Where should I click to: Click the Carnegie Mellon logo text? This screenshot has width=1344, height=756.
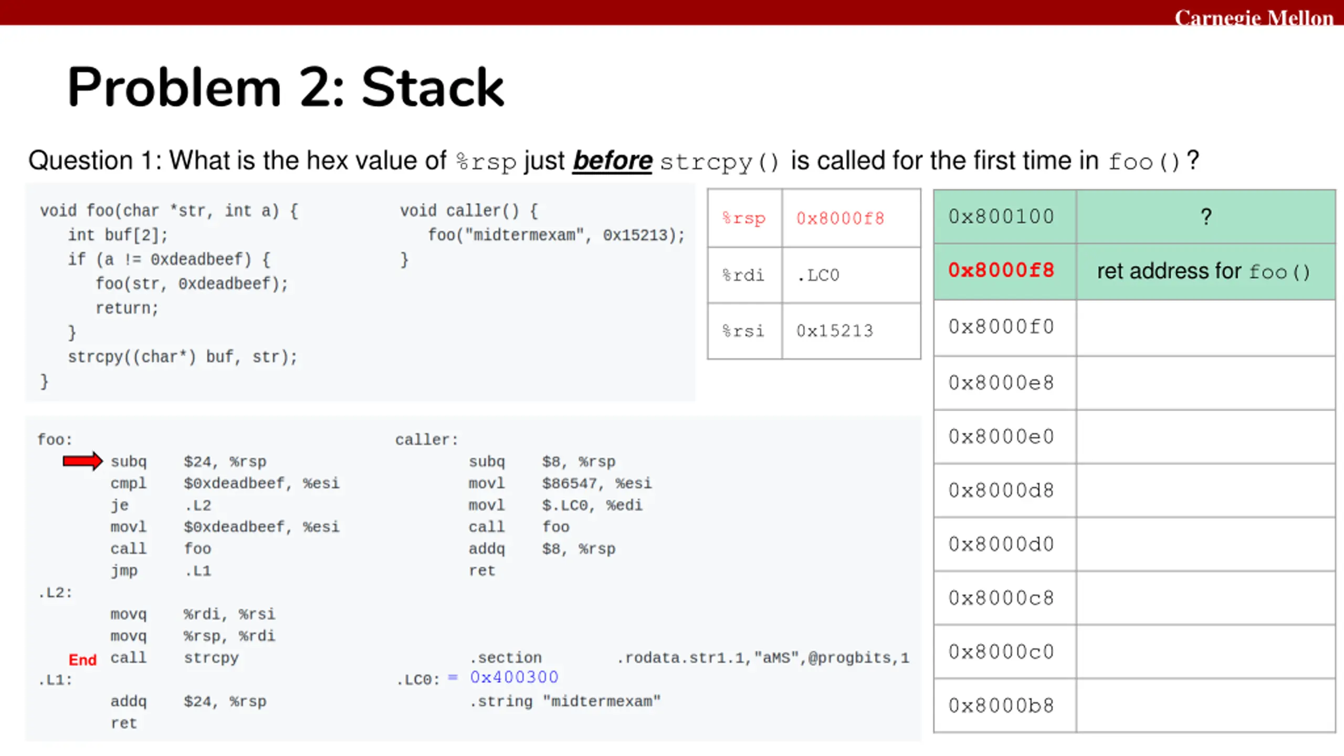tap(1254, 18)
